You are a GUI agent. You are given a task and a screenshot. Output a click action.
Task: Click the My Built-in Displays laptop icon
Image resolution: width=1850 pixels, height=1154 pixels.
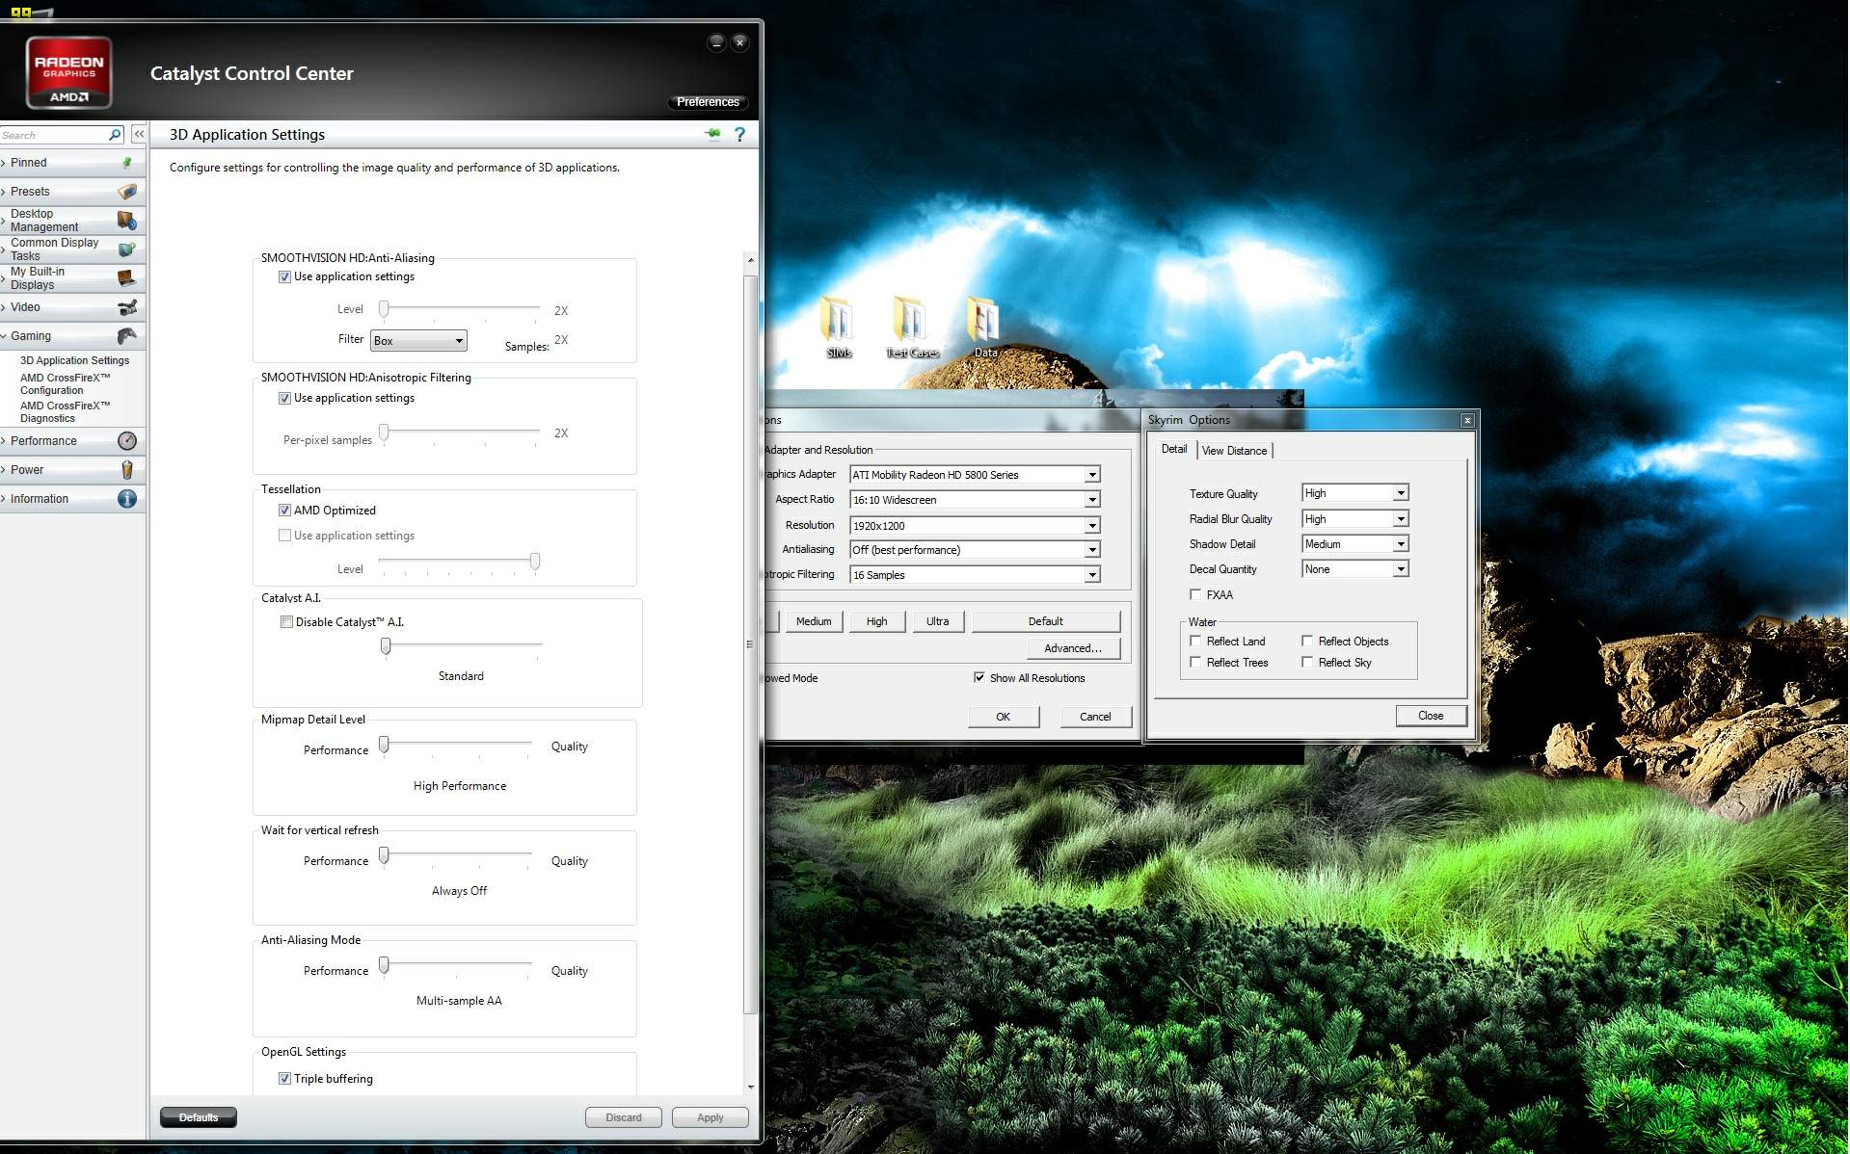tap(127, 278)
